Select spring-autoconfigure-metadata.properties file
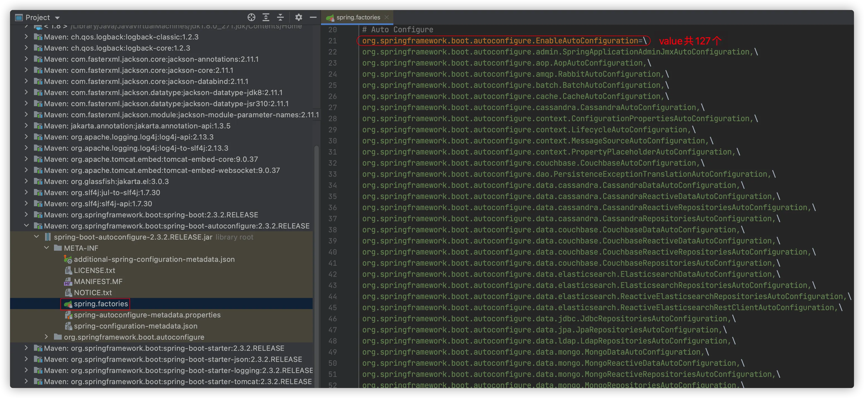 point(147,315)
